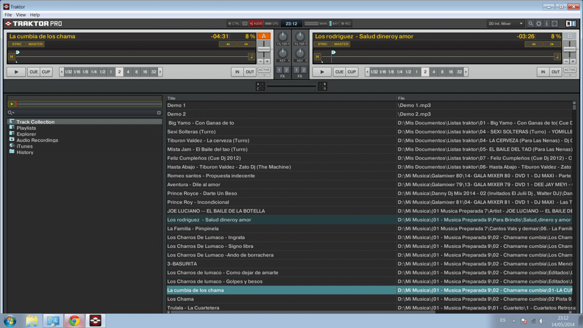583x328 pixels.
Task: Select track "Romeo santos - Propuesta indecente"
Action: pos(211,176)
